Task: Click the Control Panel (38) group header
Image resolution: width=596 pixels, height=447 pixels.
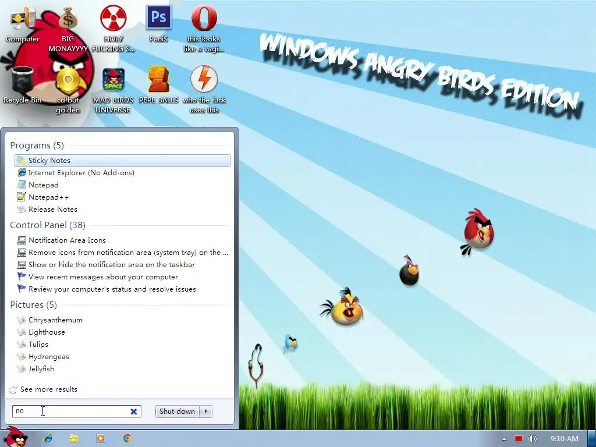Action: click(x=48, y=225)
